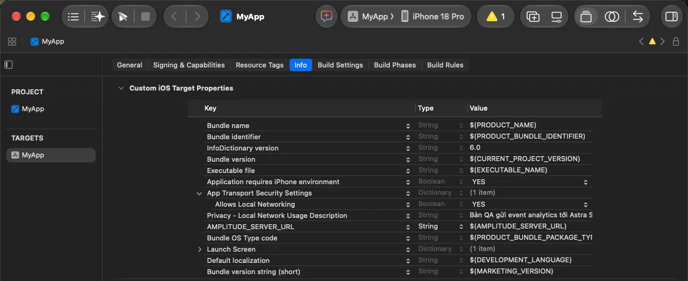
Task: Open key stepper for Bundle name
Action: [408, 126]
